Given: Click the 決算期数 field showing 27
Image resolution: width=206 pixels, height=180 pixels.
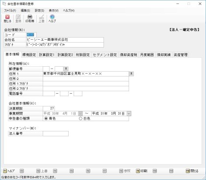Looking at the screenshot, I should coord(49,108).
